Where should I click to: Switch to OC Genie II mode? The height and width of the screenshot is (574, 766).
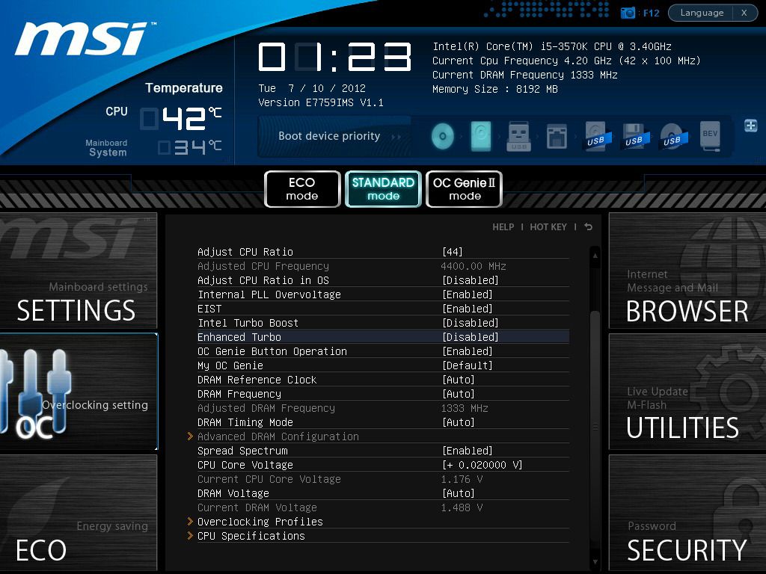[x=464, y=188]
